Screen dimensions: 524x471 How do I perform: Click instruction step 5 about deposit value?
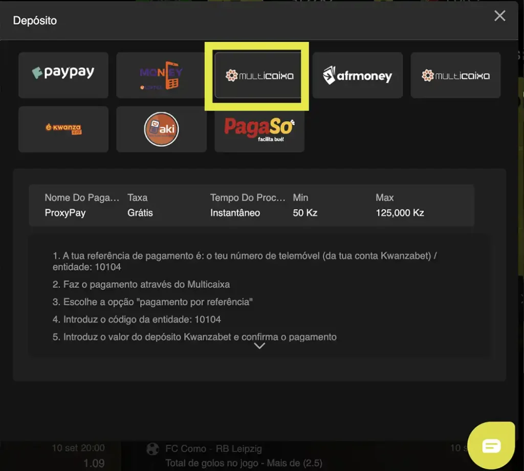point(194,337)
